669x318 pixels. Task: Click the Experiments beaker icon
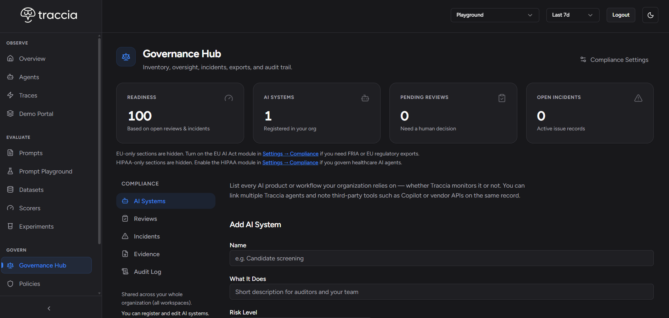10,226
